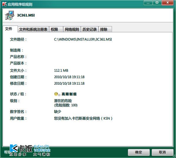Switch to the 文件和系统注册表 tab

tap(33, 29)
